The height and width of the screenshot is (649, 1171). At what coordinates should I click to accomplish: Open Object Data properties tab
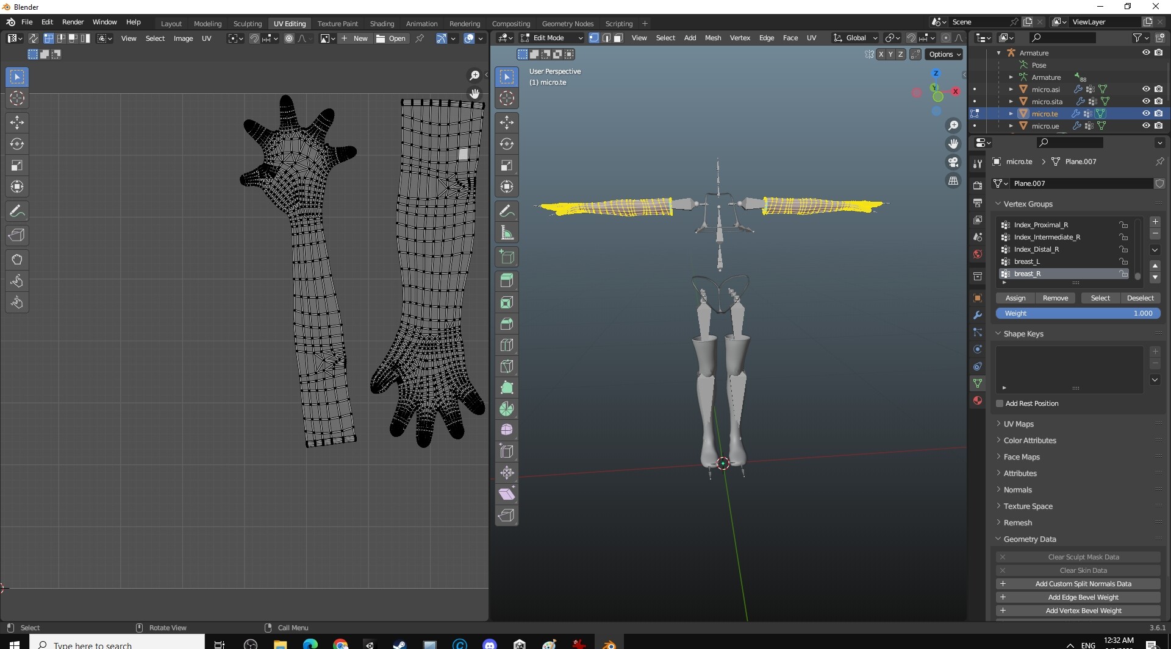pos(978,383)
